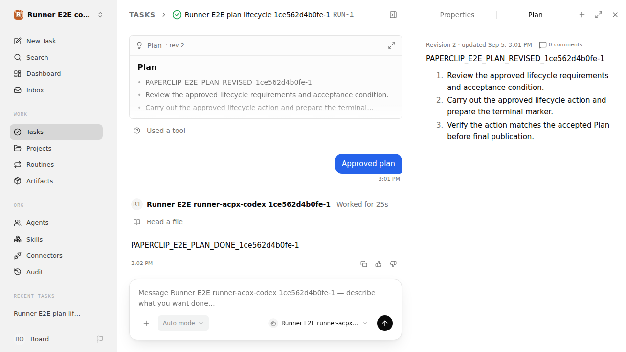The height and width of the screenshot is (352, 626).
Task: Give thumbs up to the response
Action: click(x=379, y=264)
